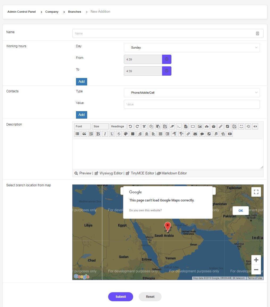Viewport: 270px width, 307px height.
Task: Click the eraser remove-format icon
Action: tap(172, 127)
